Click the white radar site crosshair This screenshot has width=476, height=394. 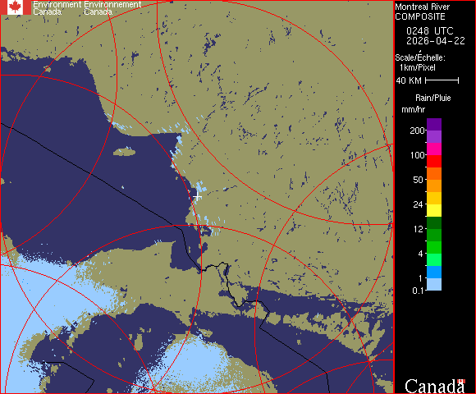[197, 197]
